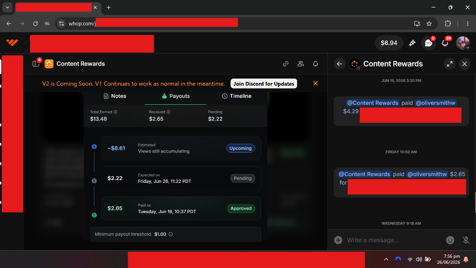Click info icon next to Total Earned
Image resolution: width=476 pixels, height=268 pixels.
115,112
